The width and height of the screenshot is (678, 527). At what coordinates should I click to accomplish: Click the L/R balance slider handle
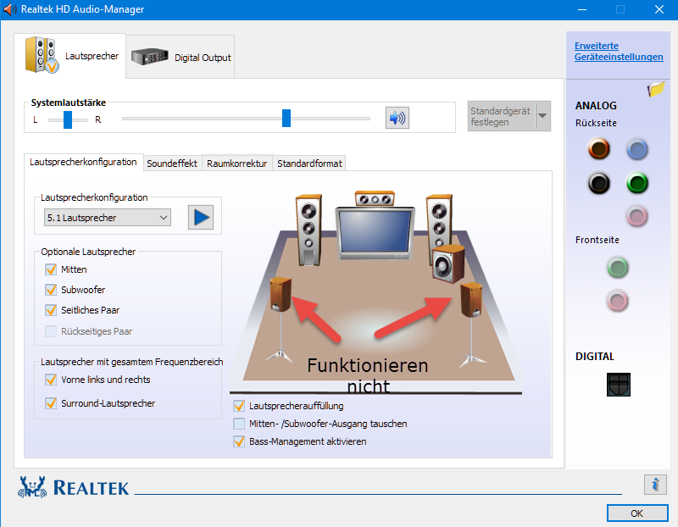click(68, 119)
